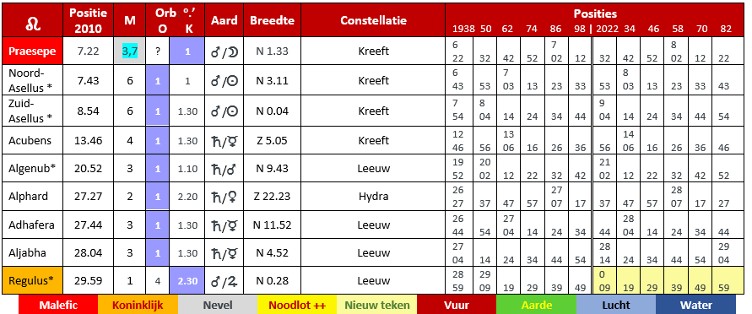Select the Saturn/Mercury glyph in the Adhafera row
The width and height of the screenshot is (752, 314).
pyautogui.click(x=225, y=225)
